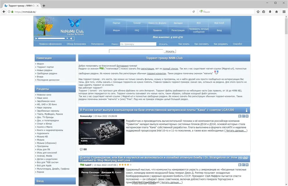Image resolution: width=288 pixels, height=186 pixels.
Task: Share the Кама article on Facebook
Action: click(243, 116)
